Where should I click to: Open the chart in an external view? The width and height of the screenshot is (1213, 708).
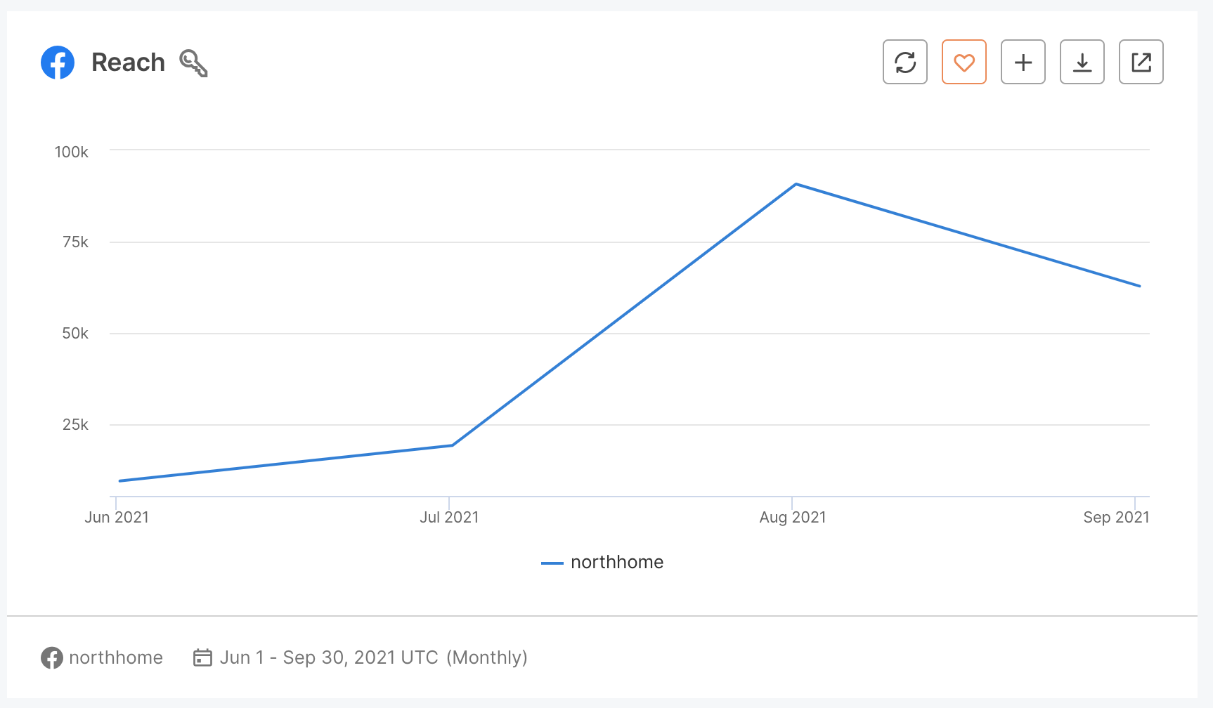tap(1141, 62)
